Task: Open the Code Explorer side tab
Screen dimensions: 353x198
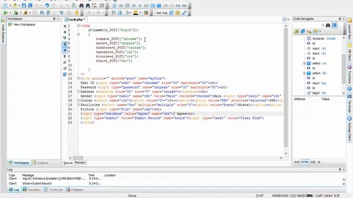Action: click(3, 31)
